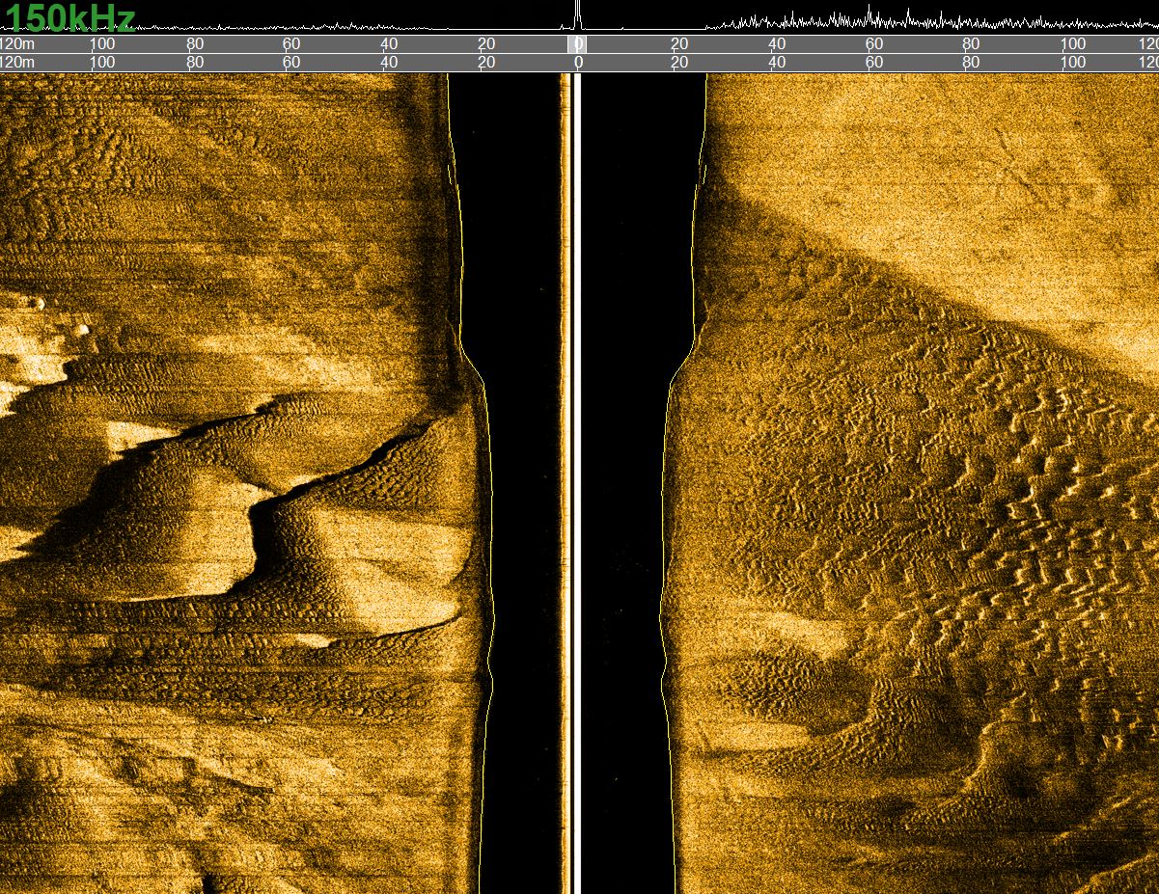Screen dimensions: 1159x894
Task: Select port-side 100 mark on upper ruler
Action: pyautogui.click(x=101, y=44)
